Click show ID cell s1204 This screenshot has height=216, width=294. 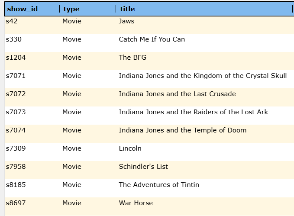[16, 58]
